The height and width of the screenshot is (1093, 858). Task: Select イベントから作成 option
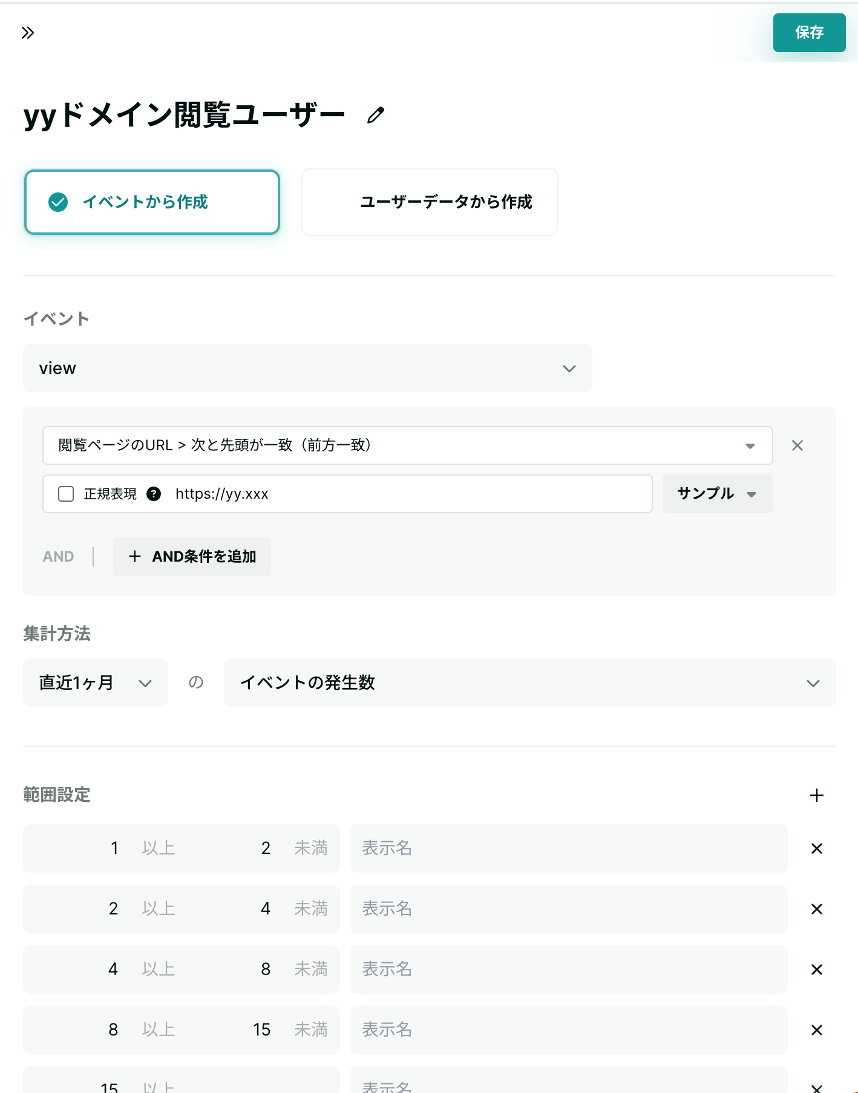pyautogui.click(x=152, y=202)
